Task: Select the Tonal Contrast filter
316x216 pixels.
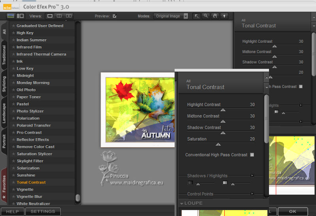Action: coord(42,182)
